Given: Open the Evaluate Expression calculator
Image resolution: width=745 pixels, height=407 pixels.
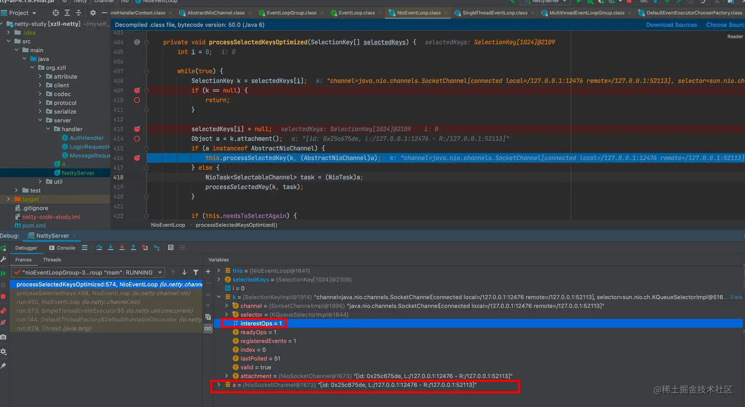Looking at the screenshot, I should pyautogui.click(x=170, y=248).
